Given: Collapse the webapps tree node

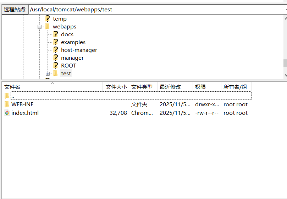Looking at the screenshot, I should tap(39, 27).
